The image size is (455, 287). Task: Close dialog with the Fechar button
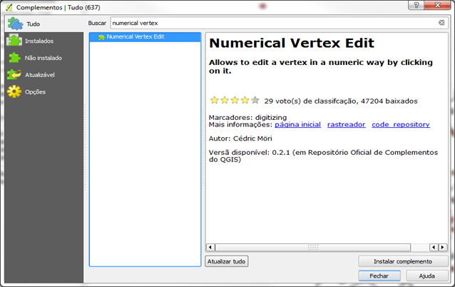(379, 276)
